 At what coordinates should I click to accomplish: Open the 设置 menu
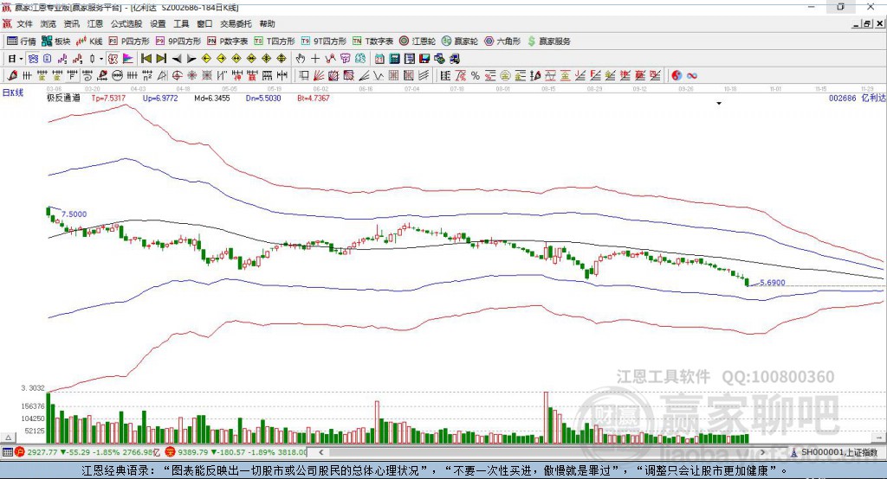tap(158, 23)
